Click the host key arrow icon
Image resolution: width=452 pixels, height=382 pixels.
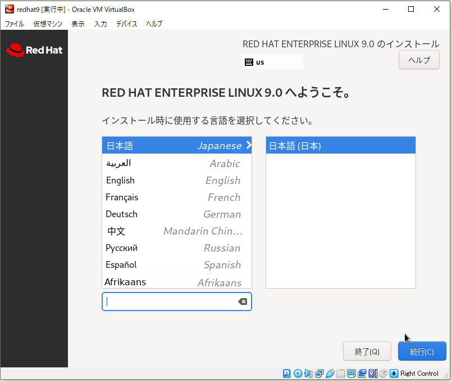[x=394, y=374]
